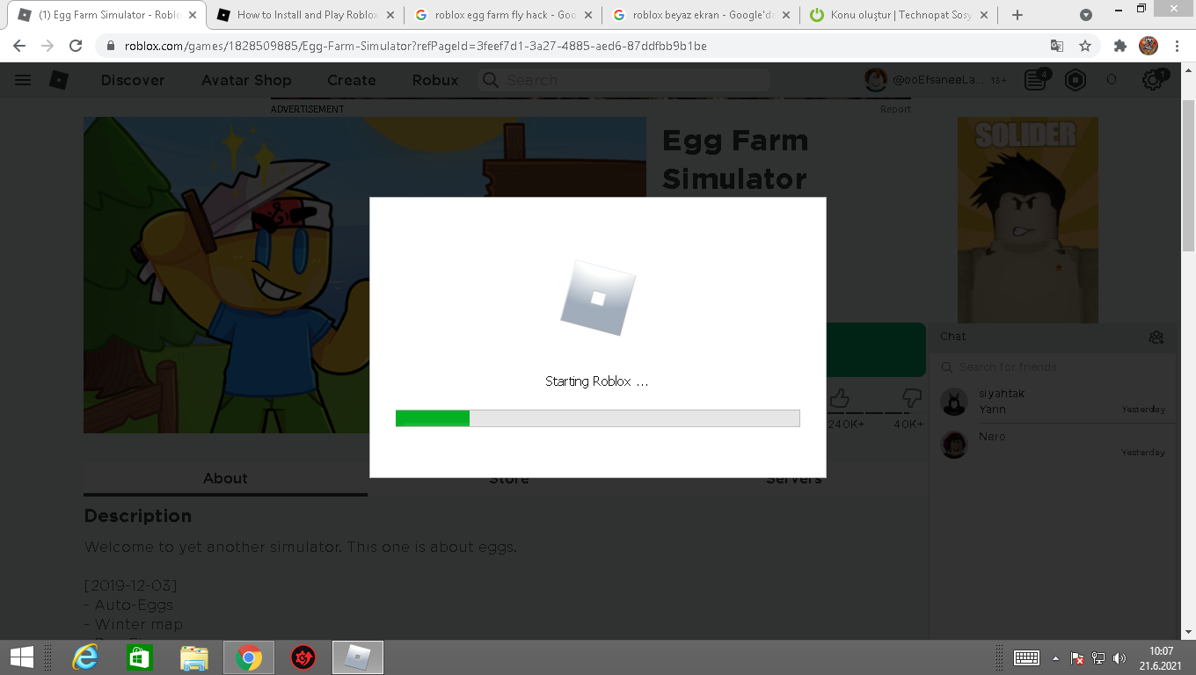Open the chat settings icon in the Chat panel
The image size is (1196, 675).
(x=1156, y=337)
